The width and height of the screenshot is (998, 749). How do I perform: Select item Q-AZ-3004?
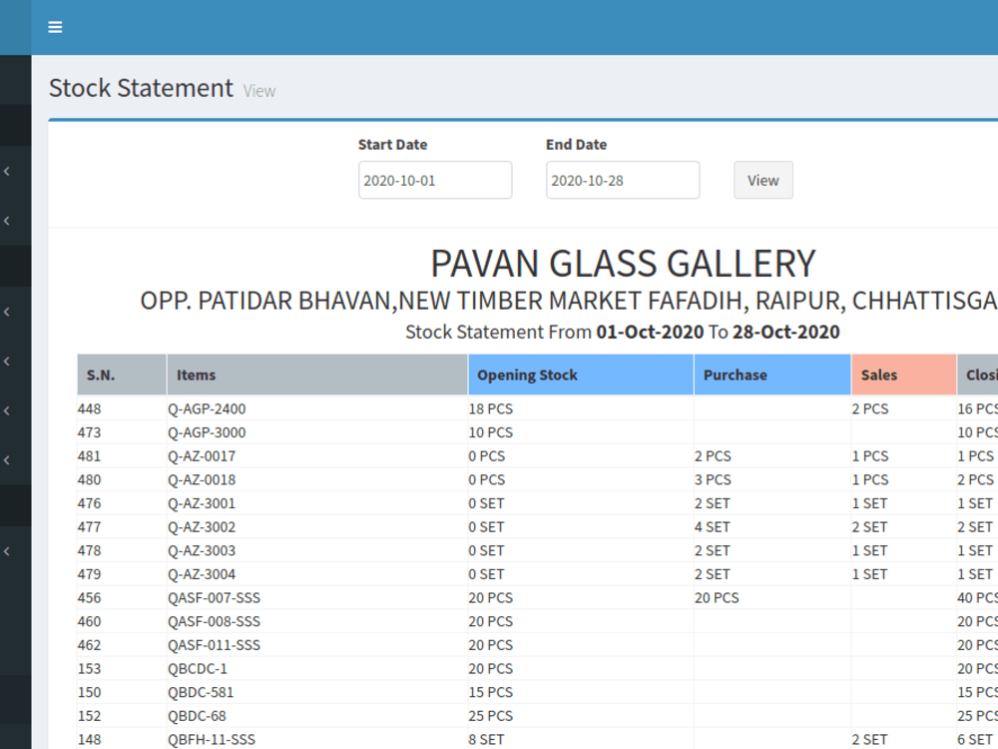[202, 574]
